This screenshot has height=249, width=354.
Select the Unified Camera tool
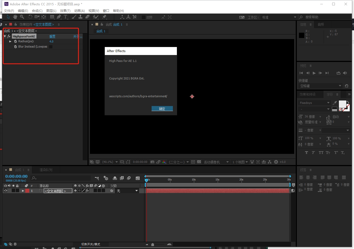point(37,17)
